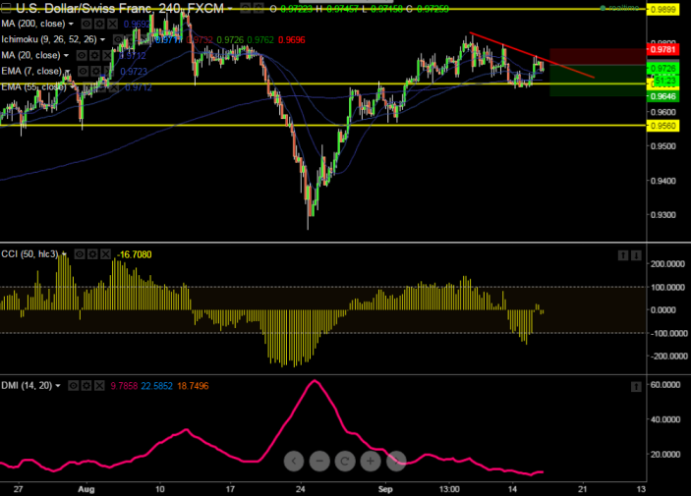Select the yellow 0.9899 price label
Image resolution: width=691 pixels, height=496 pixels.
point(662,9)
